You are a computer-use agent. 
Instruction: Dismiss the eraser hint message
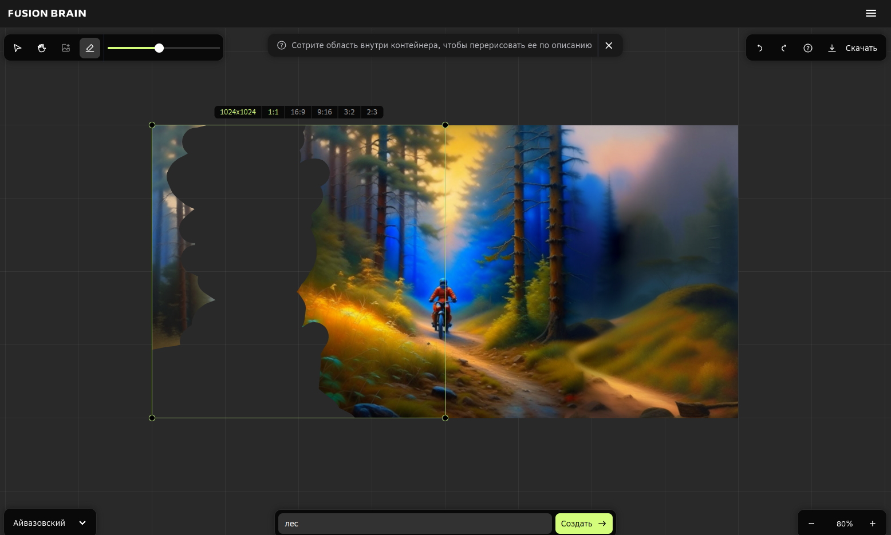click(609, 45)
